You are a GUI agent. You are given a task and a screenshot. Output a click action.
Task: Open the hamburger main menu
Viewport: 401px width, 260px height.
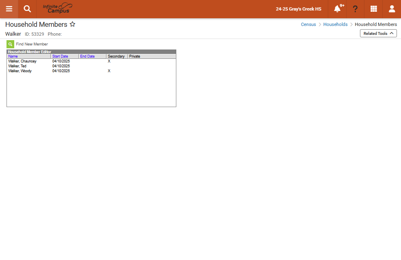coord(9,9)
